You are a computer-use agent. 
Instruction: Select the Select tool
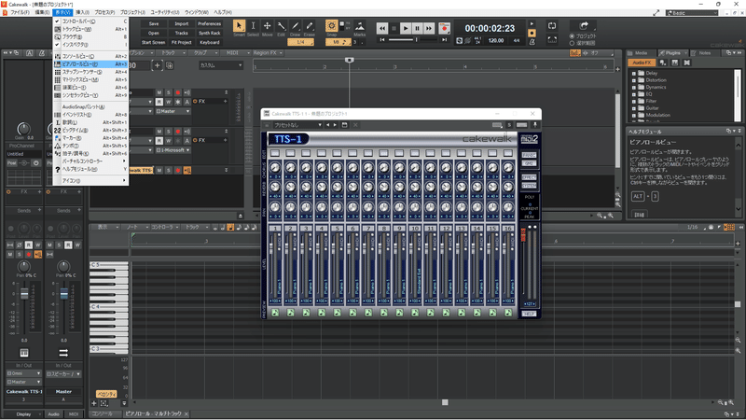pos(253,26)
